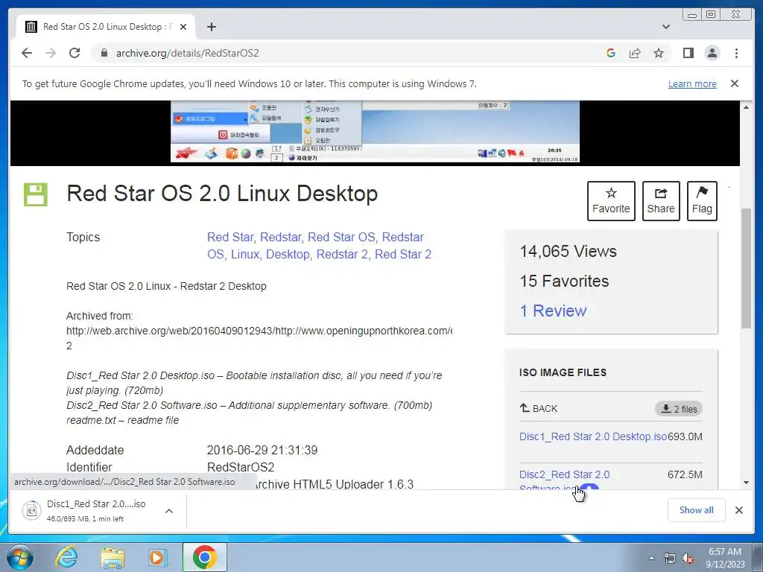Click the Identifier value RedStarOS2
This screenshot has width=763, height=572.
click(x=241, y=468)
